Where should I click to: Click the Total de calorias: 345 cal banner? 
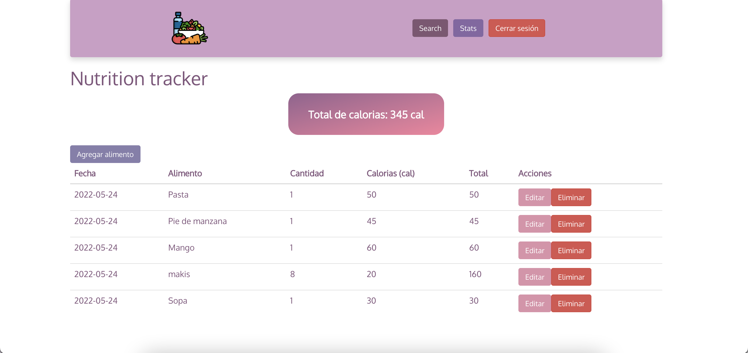(366, 114)
